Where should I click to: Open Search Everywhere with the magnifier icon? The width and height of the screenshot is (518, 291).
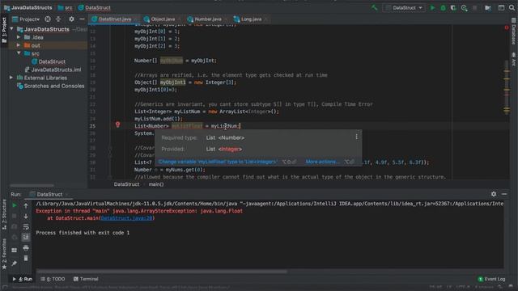[x=512, y=7]
